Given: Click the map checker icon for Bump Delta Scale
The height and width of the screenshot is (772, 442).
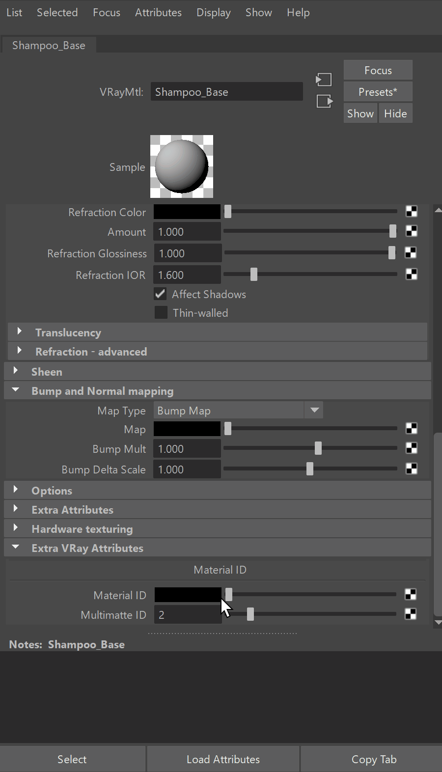Looking at the screenshot, I should pos(412,469).
